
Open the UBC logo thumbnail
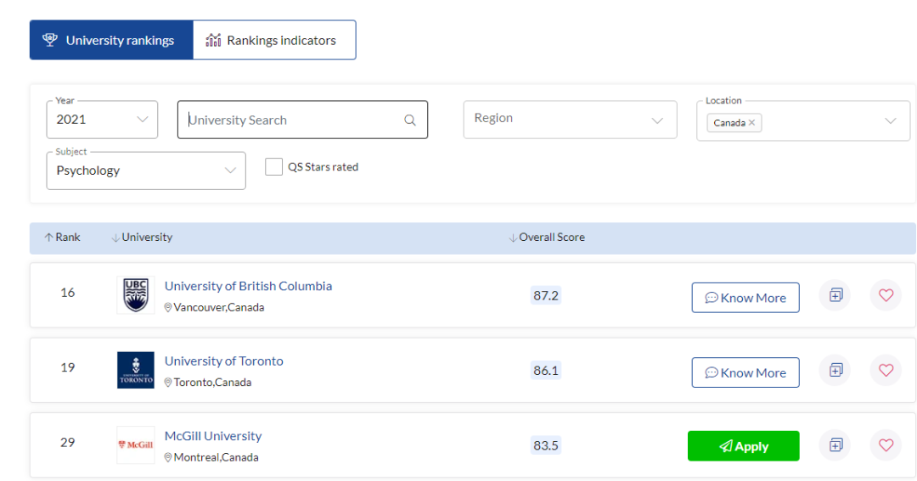click(x=136, y=295)
